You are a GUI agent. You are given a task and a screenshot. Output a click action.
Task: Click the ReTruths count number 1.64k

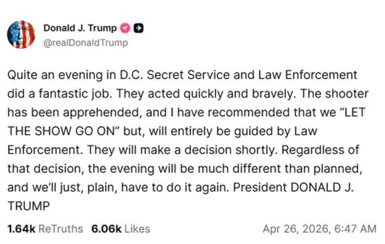click(20, 228)
